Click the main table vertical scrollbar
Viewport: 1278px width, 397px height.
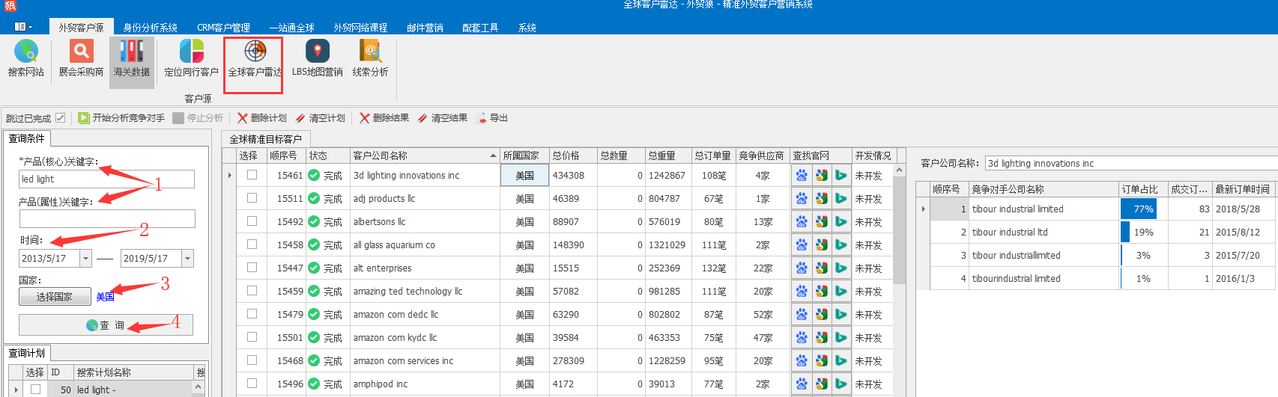(899, 232)
